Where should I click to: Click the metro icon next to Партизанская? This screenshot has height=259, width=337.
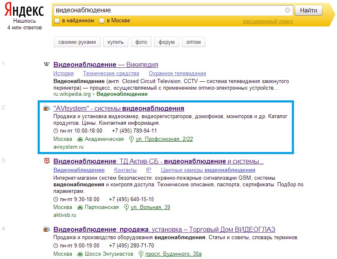click(x=80, y=207)
